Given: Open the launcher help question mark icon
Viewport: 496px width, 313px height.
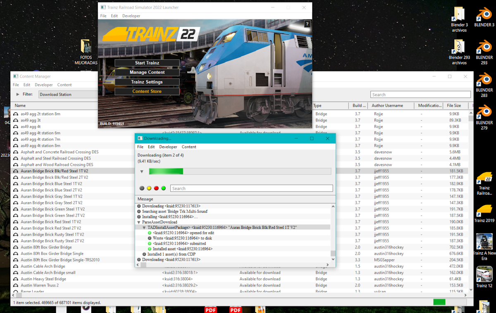Looking at the screenshot, I should pyautogui.click(x=307, y=24).
